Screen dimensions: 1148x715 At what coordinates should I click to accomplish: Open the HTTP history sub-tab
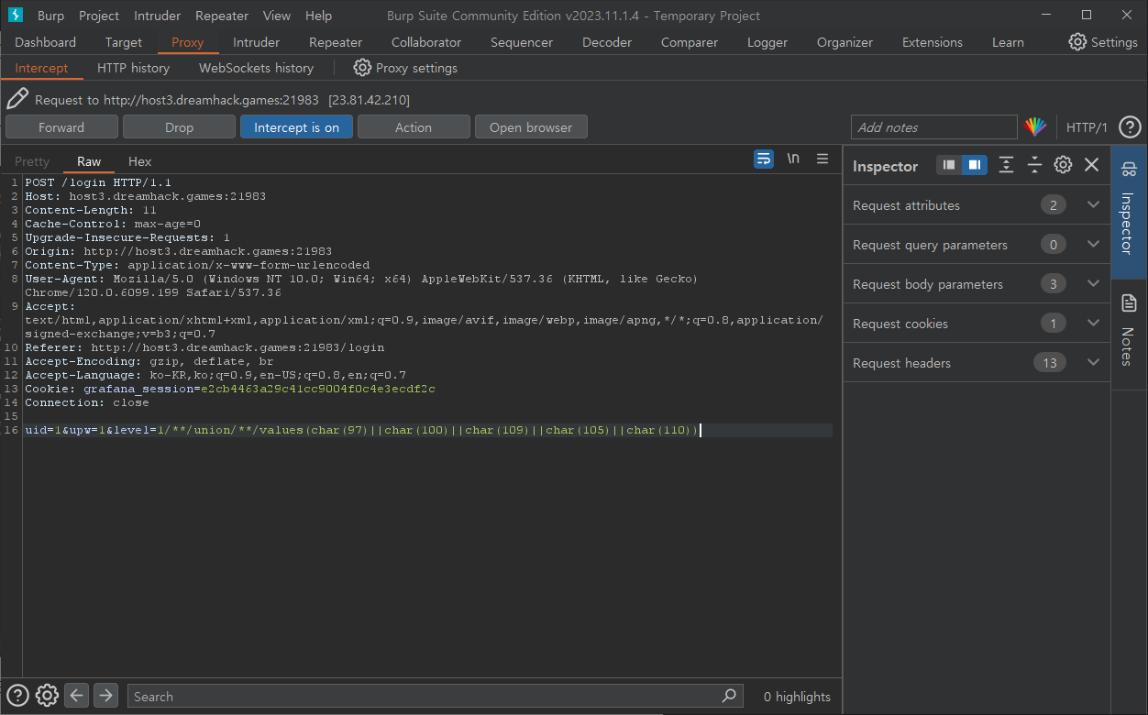coord(133,68)
